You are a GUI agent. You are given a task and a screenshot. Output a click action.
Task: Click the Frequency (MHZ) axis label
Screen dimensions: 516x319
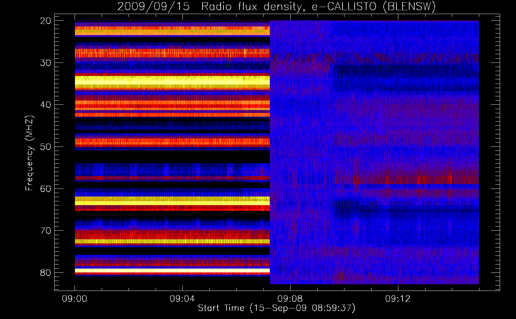pyautogui.click(x=29, y=153)
